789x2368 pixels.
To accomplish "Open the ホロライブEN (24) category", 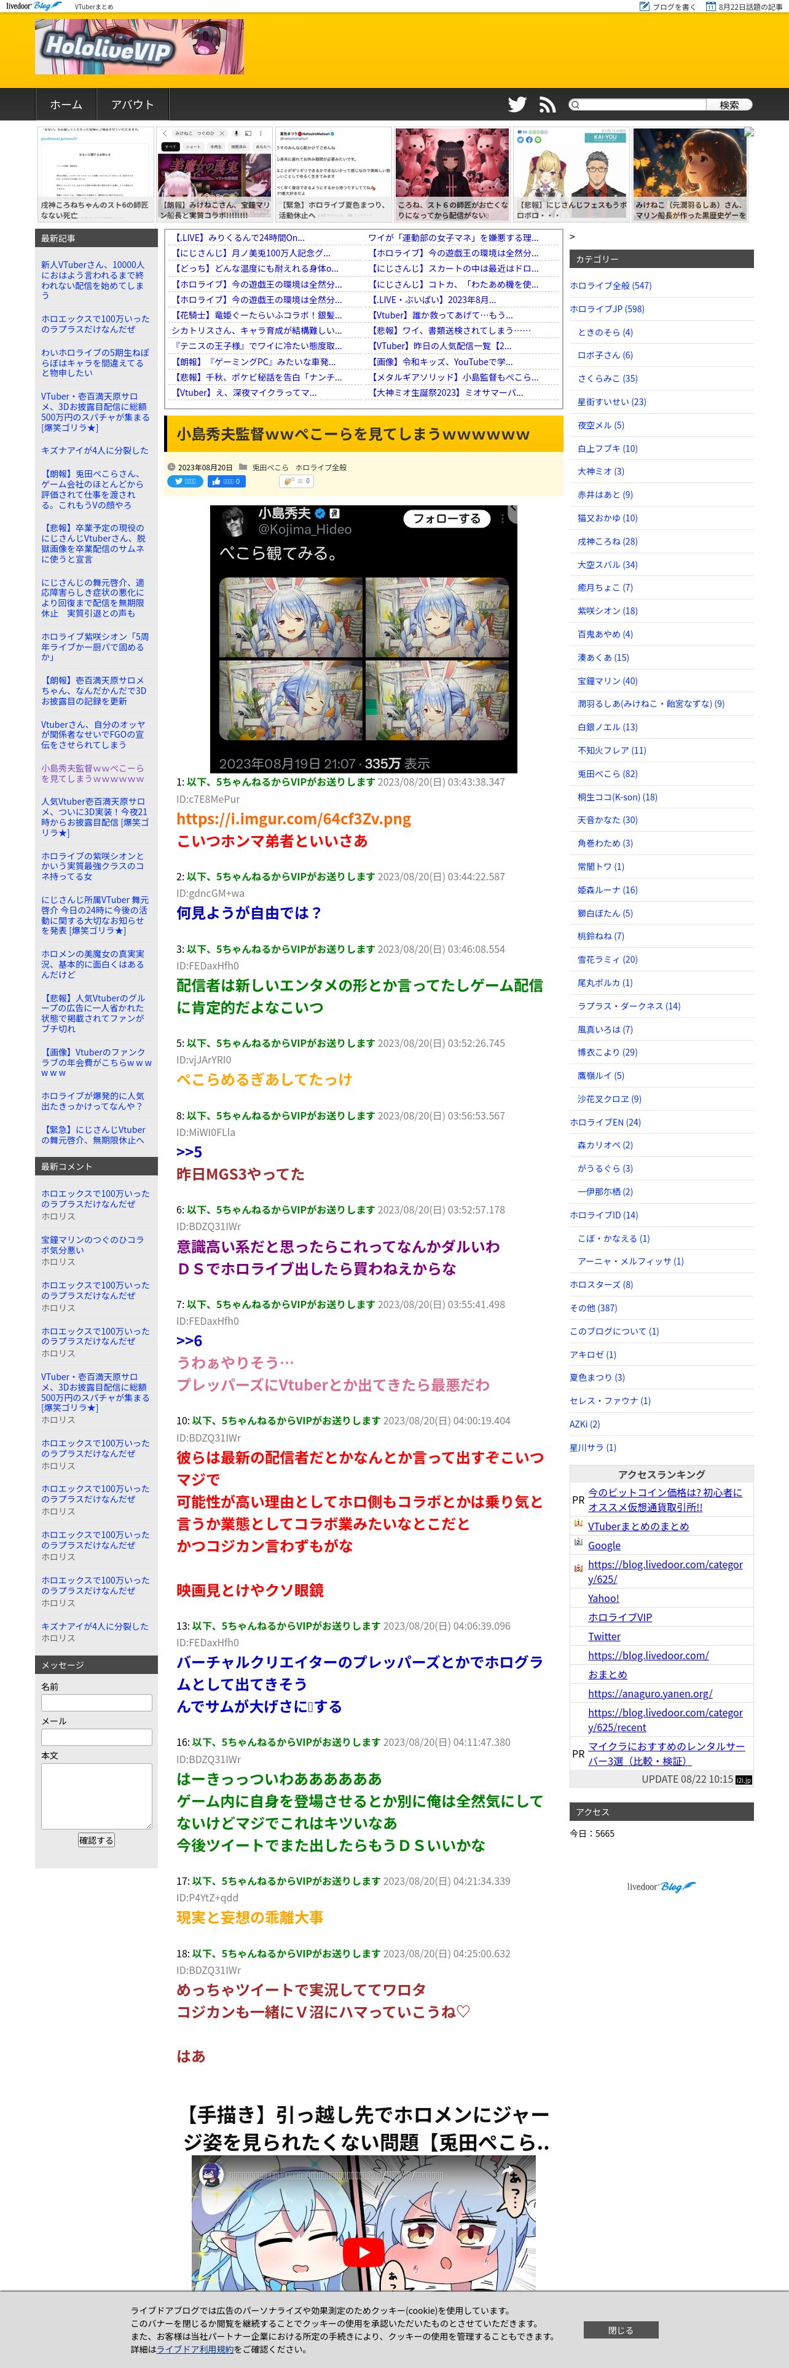I will tap(605, 1123).
